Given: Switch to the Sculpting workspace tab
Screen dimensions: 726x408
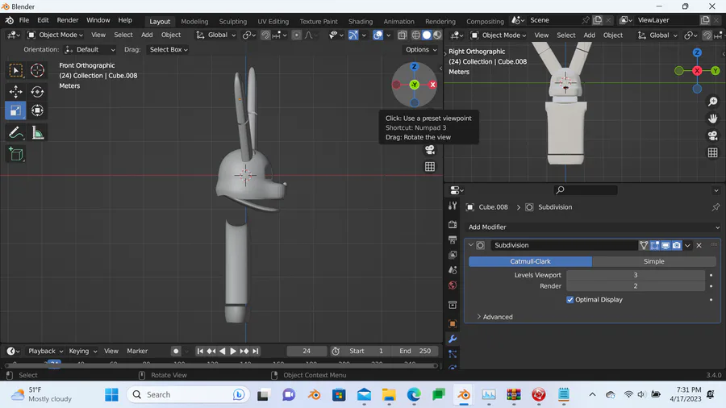Looking at the screenshot, I should tap(232, 22).
